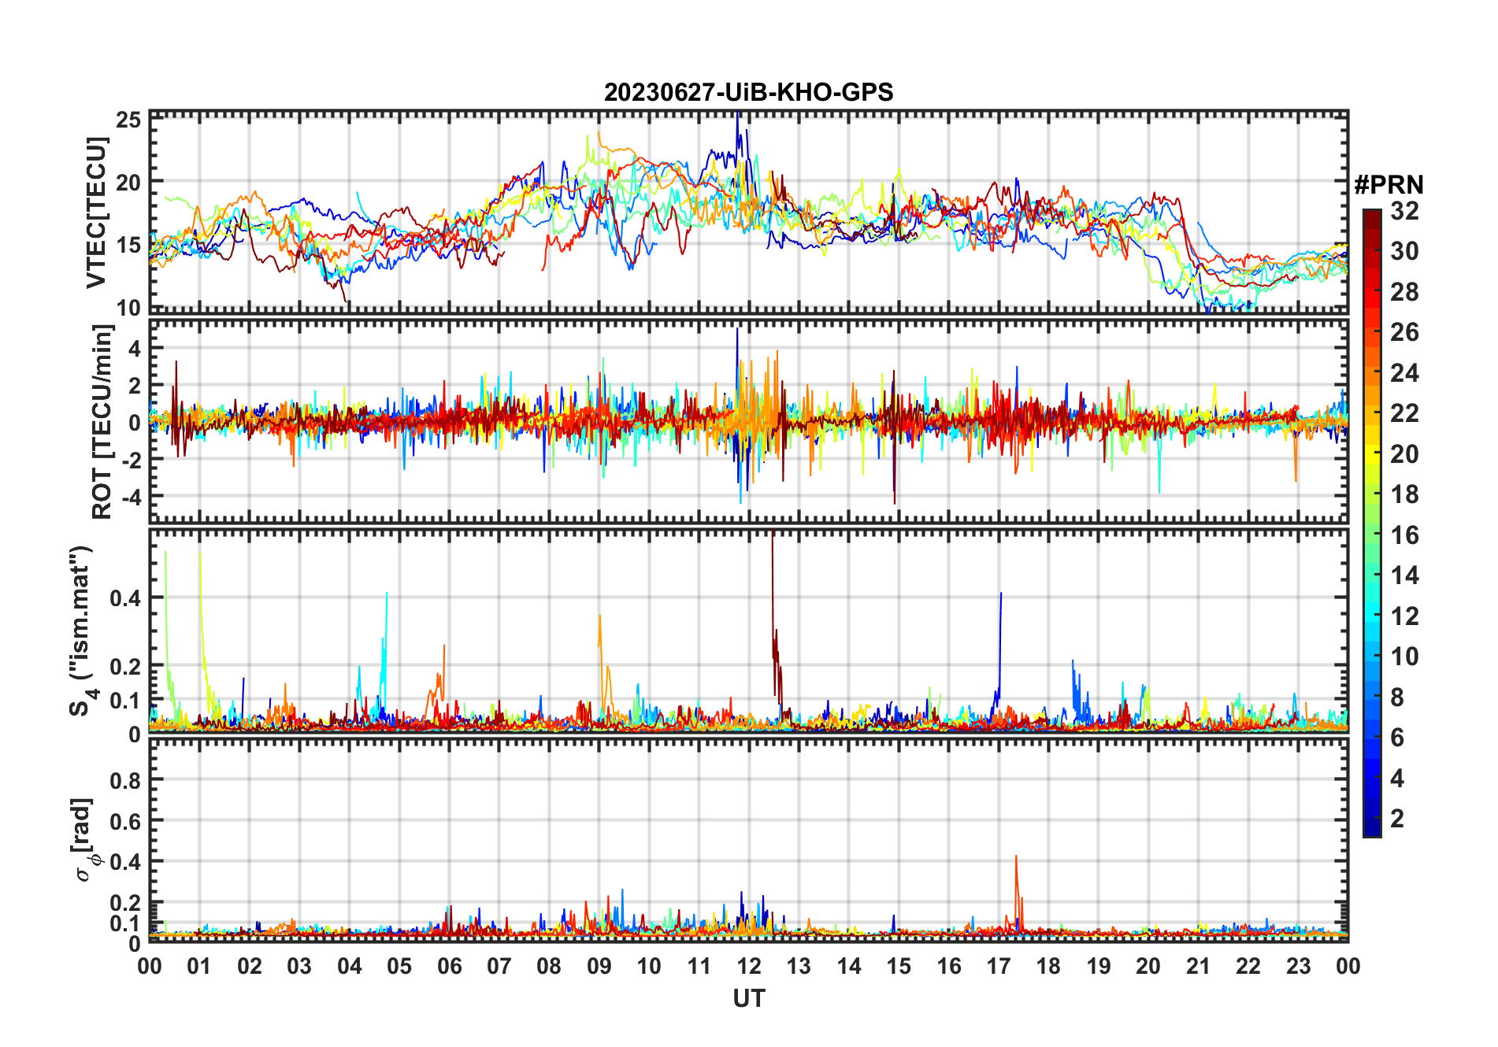Select the UT x-axis label
The height and width of the screenshot is (1047, 1498).
[749, 998]
